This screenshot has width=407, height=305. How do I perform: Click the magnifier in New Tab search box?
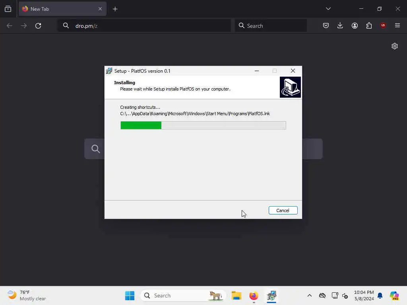pyautogui.click(x=95, y=149)
